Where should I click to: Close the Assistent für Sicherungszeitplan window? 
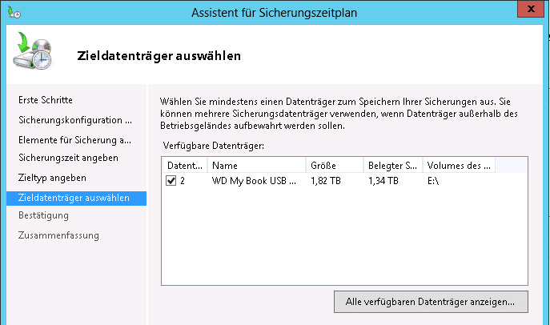[530, 9]
